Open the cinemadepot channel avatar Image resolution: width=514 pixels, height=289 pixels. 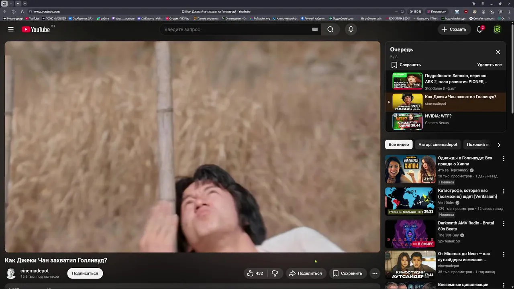(x=11, y=273)
